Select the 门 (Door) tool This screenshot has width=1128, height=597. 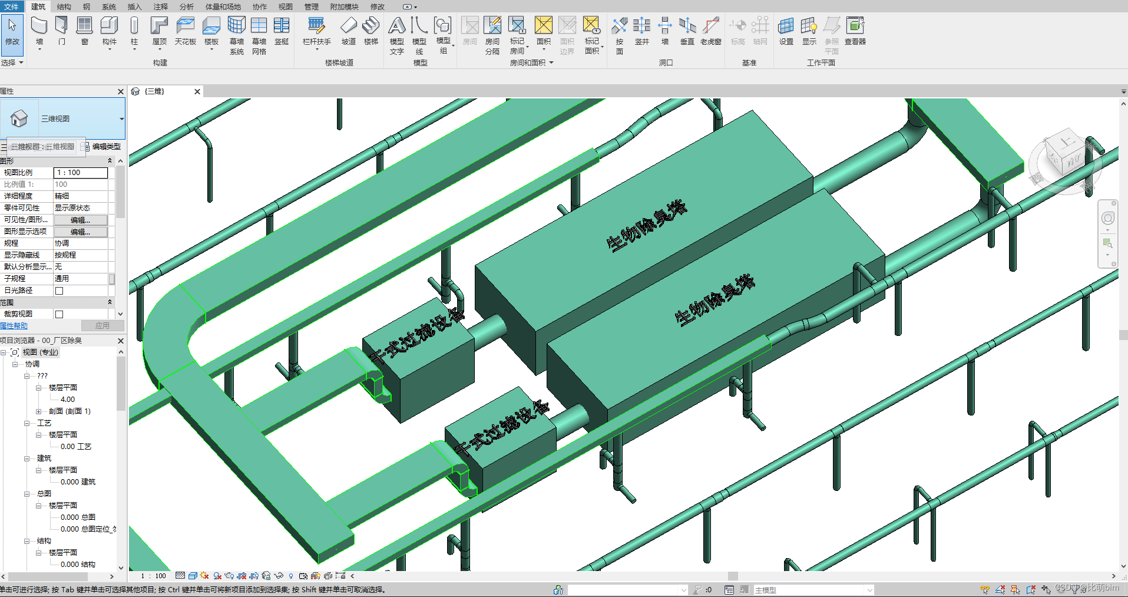pos(62,32)
